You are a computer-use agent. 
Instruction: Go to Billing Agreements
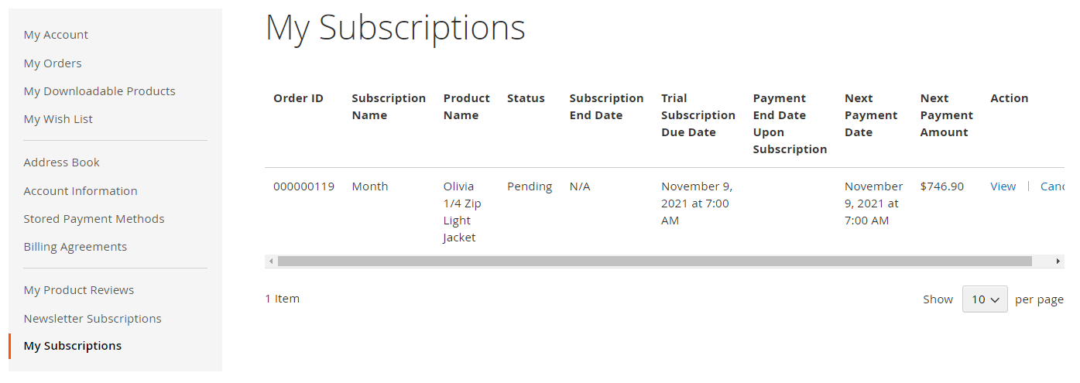point(75,247)
